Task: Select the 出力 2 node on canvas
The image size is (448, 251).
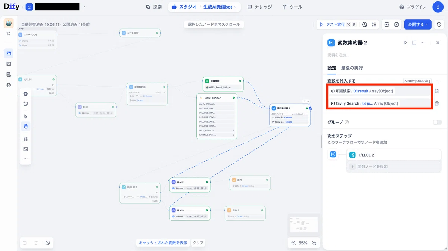Action: [x=245, y=213]
